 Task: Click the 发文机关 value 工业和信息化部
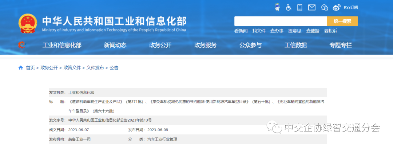82,93
